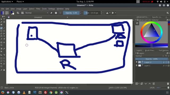Click the brush Size slider
This screenshot has height=95, width=170.
tap(92, 13)
